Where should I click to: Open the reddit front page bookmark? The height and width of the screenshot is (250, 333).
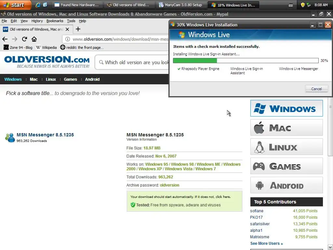82,48
